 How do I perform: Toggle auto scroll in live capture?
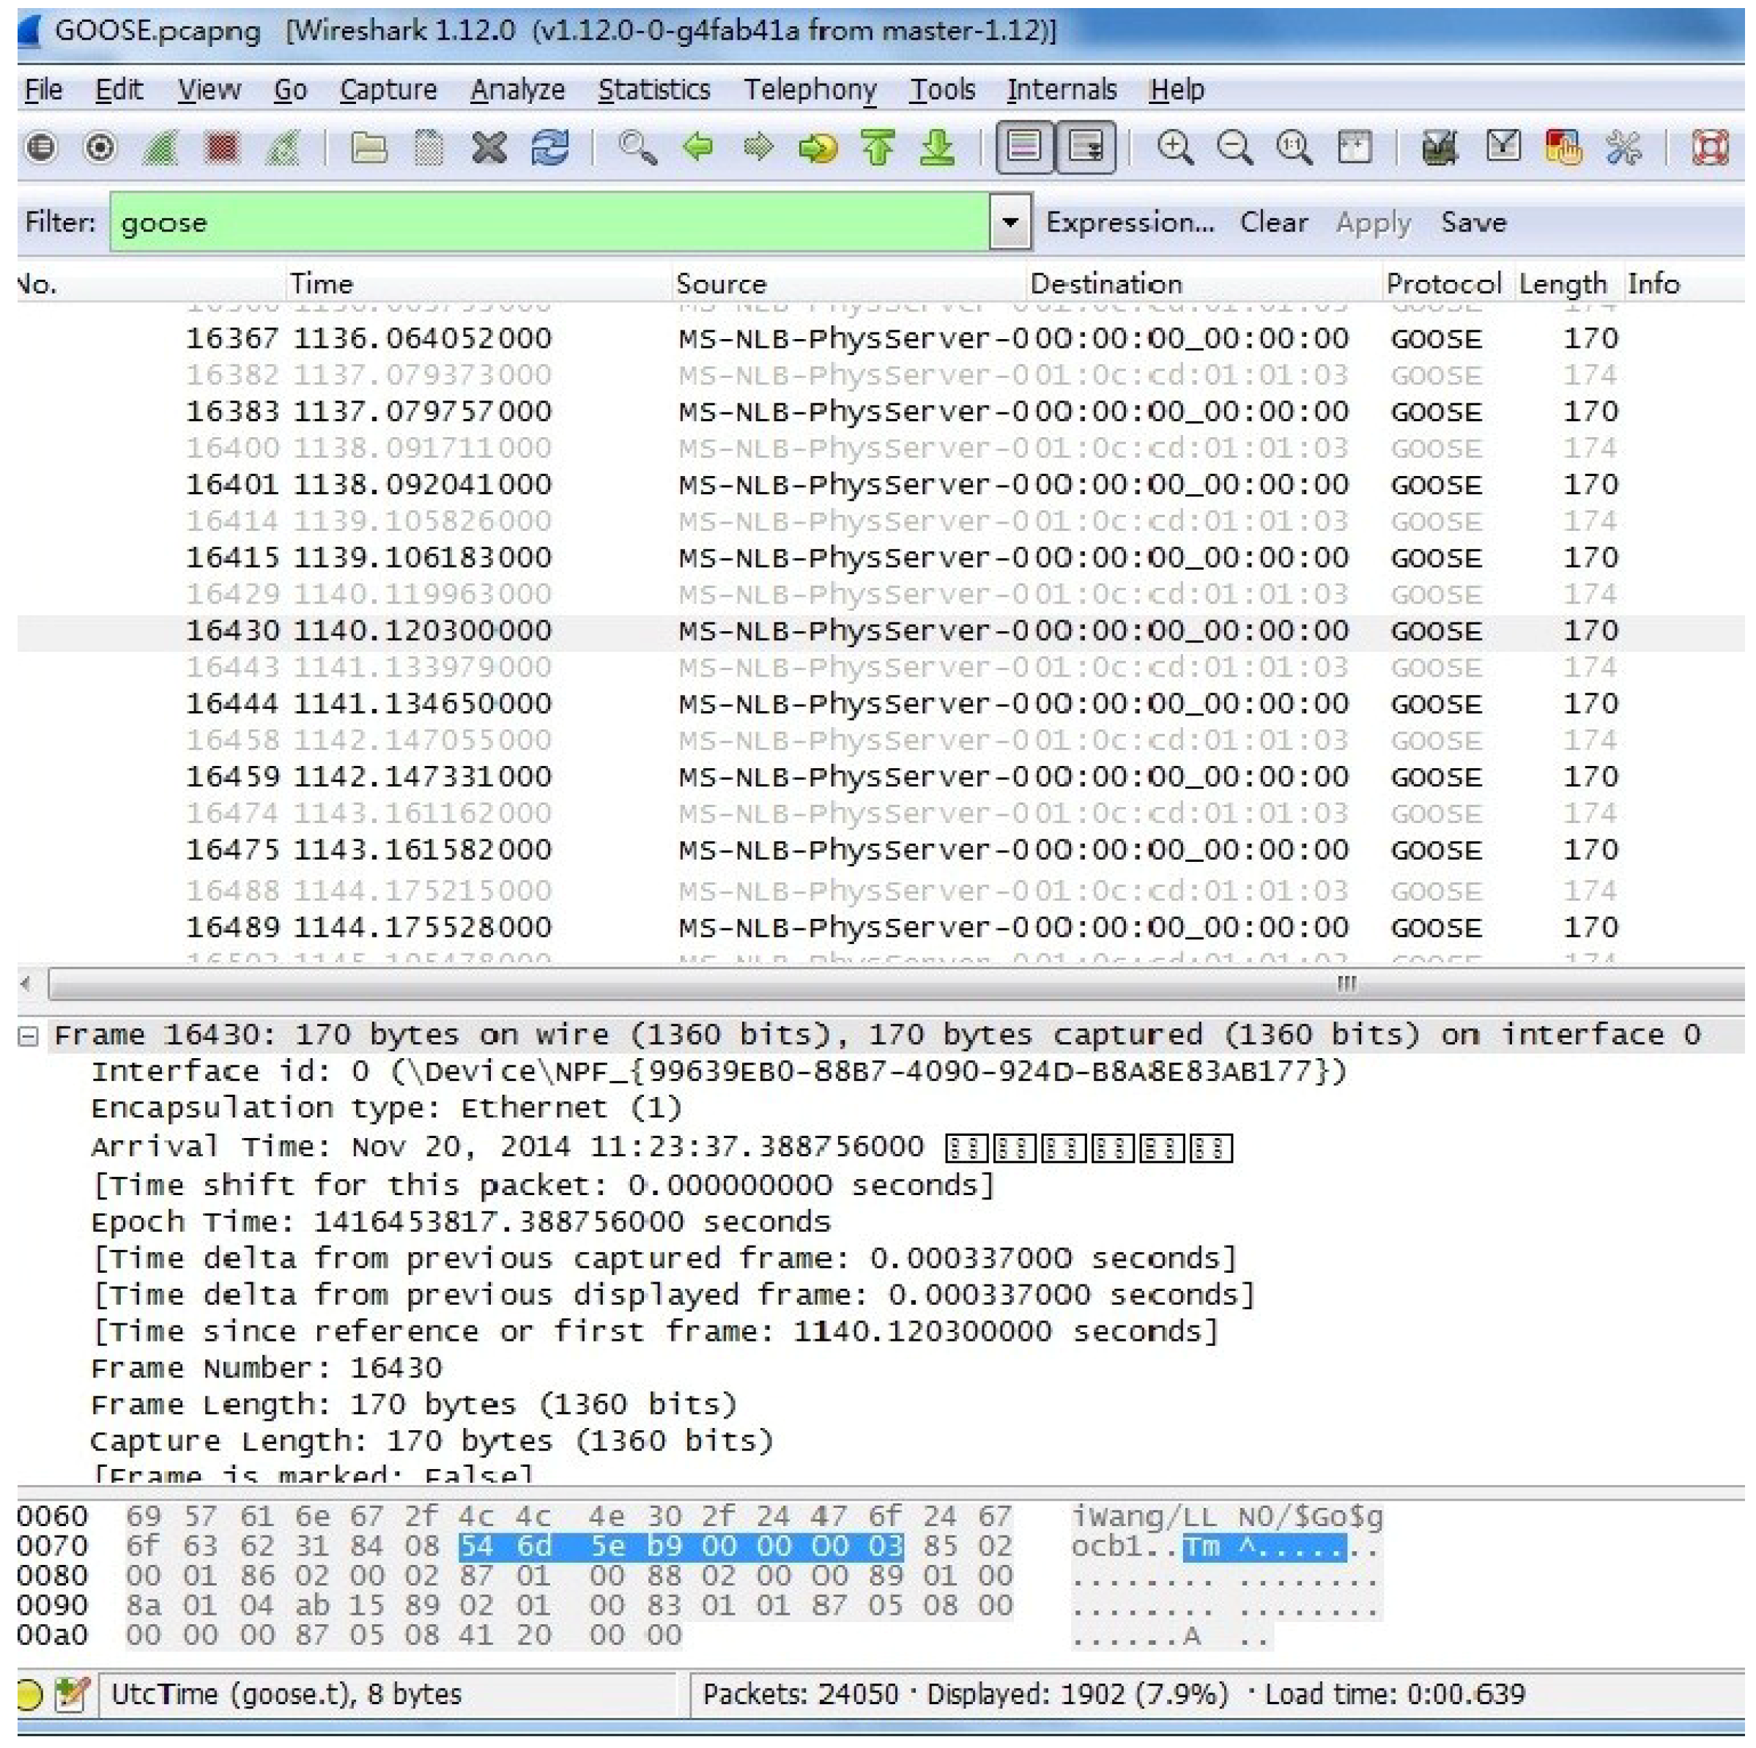pyautogui.click(x=1085, y=147)
